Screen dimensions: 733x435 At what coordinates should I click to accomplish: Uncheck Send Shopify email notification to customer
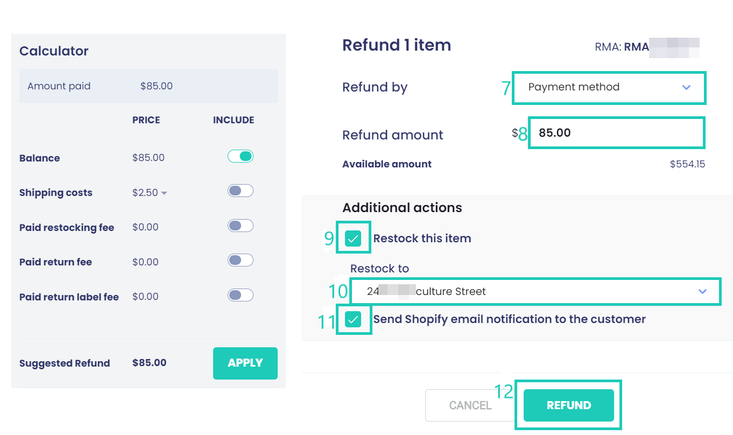tap(354, 319)
